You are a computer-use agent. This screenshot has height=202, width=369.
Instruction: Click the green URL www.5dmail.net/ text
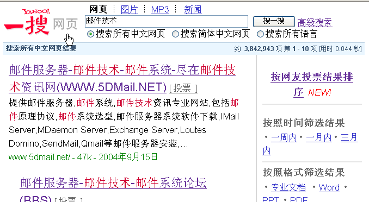(x=39, y=157)
